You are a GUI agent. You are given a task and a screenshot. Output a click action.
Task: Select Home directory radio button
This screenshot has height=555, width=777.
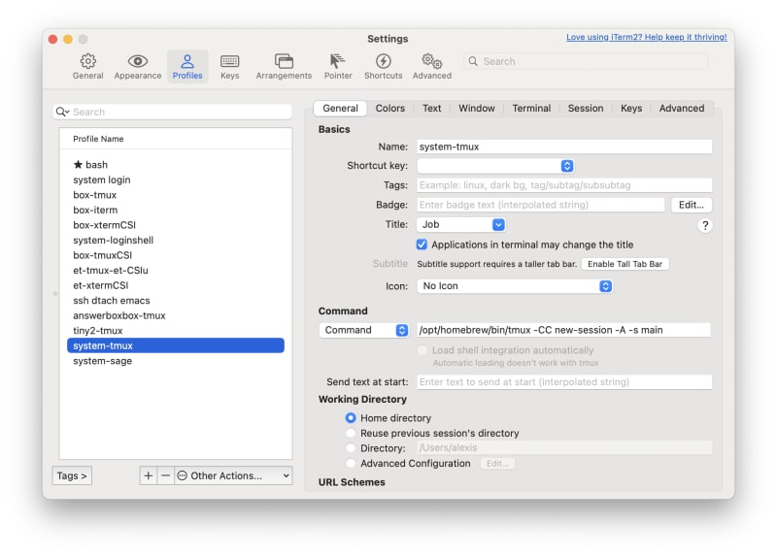point(351,418)
